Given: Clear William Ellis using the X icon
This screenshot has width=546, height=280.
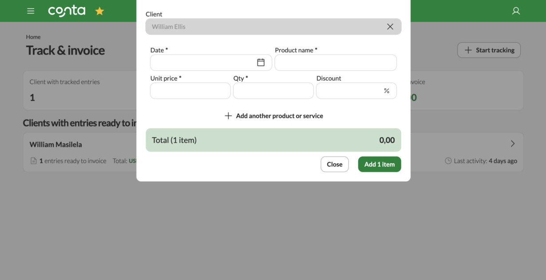Looking at the screenshot, I should click(390, 26).
